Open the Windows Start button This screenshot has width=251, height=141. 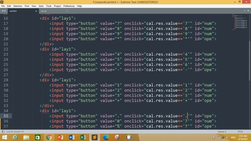coord(5,137)
